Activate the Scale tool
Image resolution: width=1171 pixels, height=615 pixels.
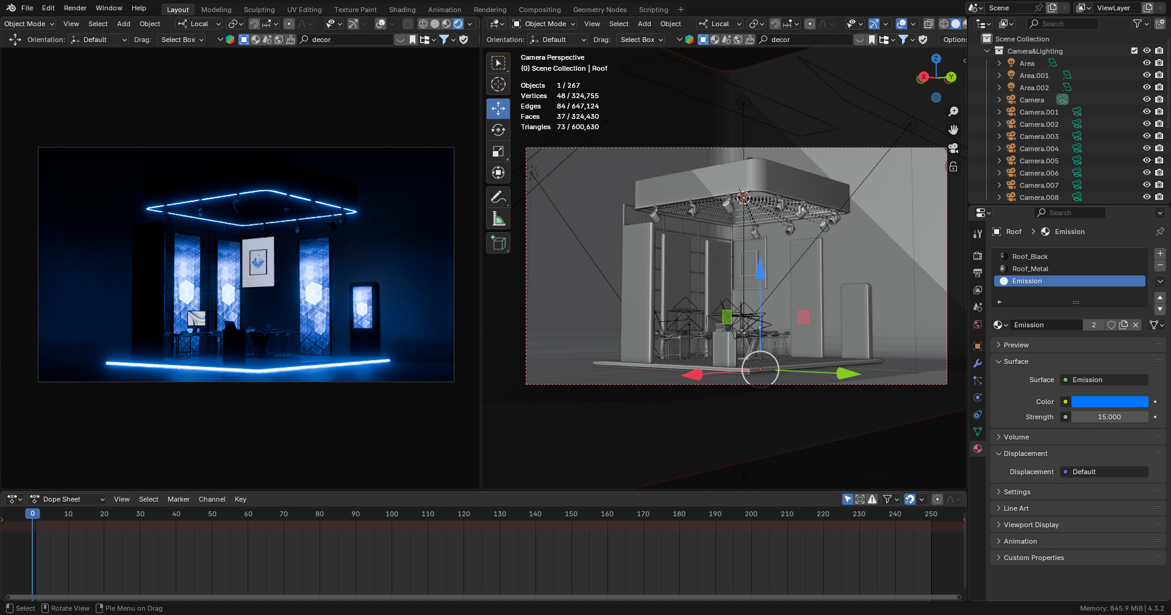tap(498, 151)
